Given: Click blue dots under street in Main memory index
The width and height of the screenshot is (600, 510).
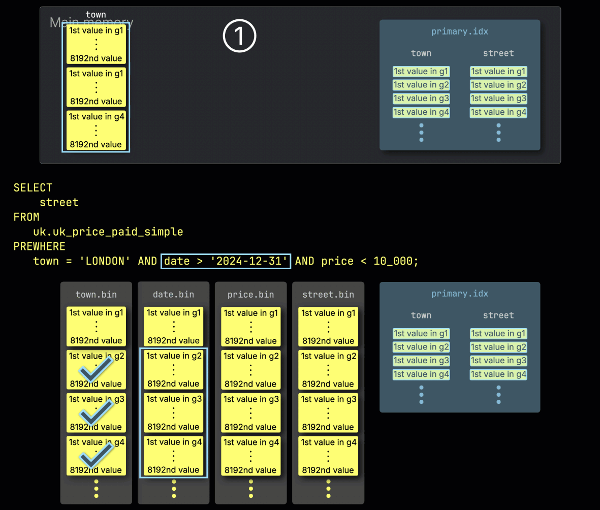Looking at the screenshot, I should [498, 132].
